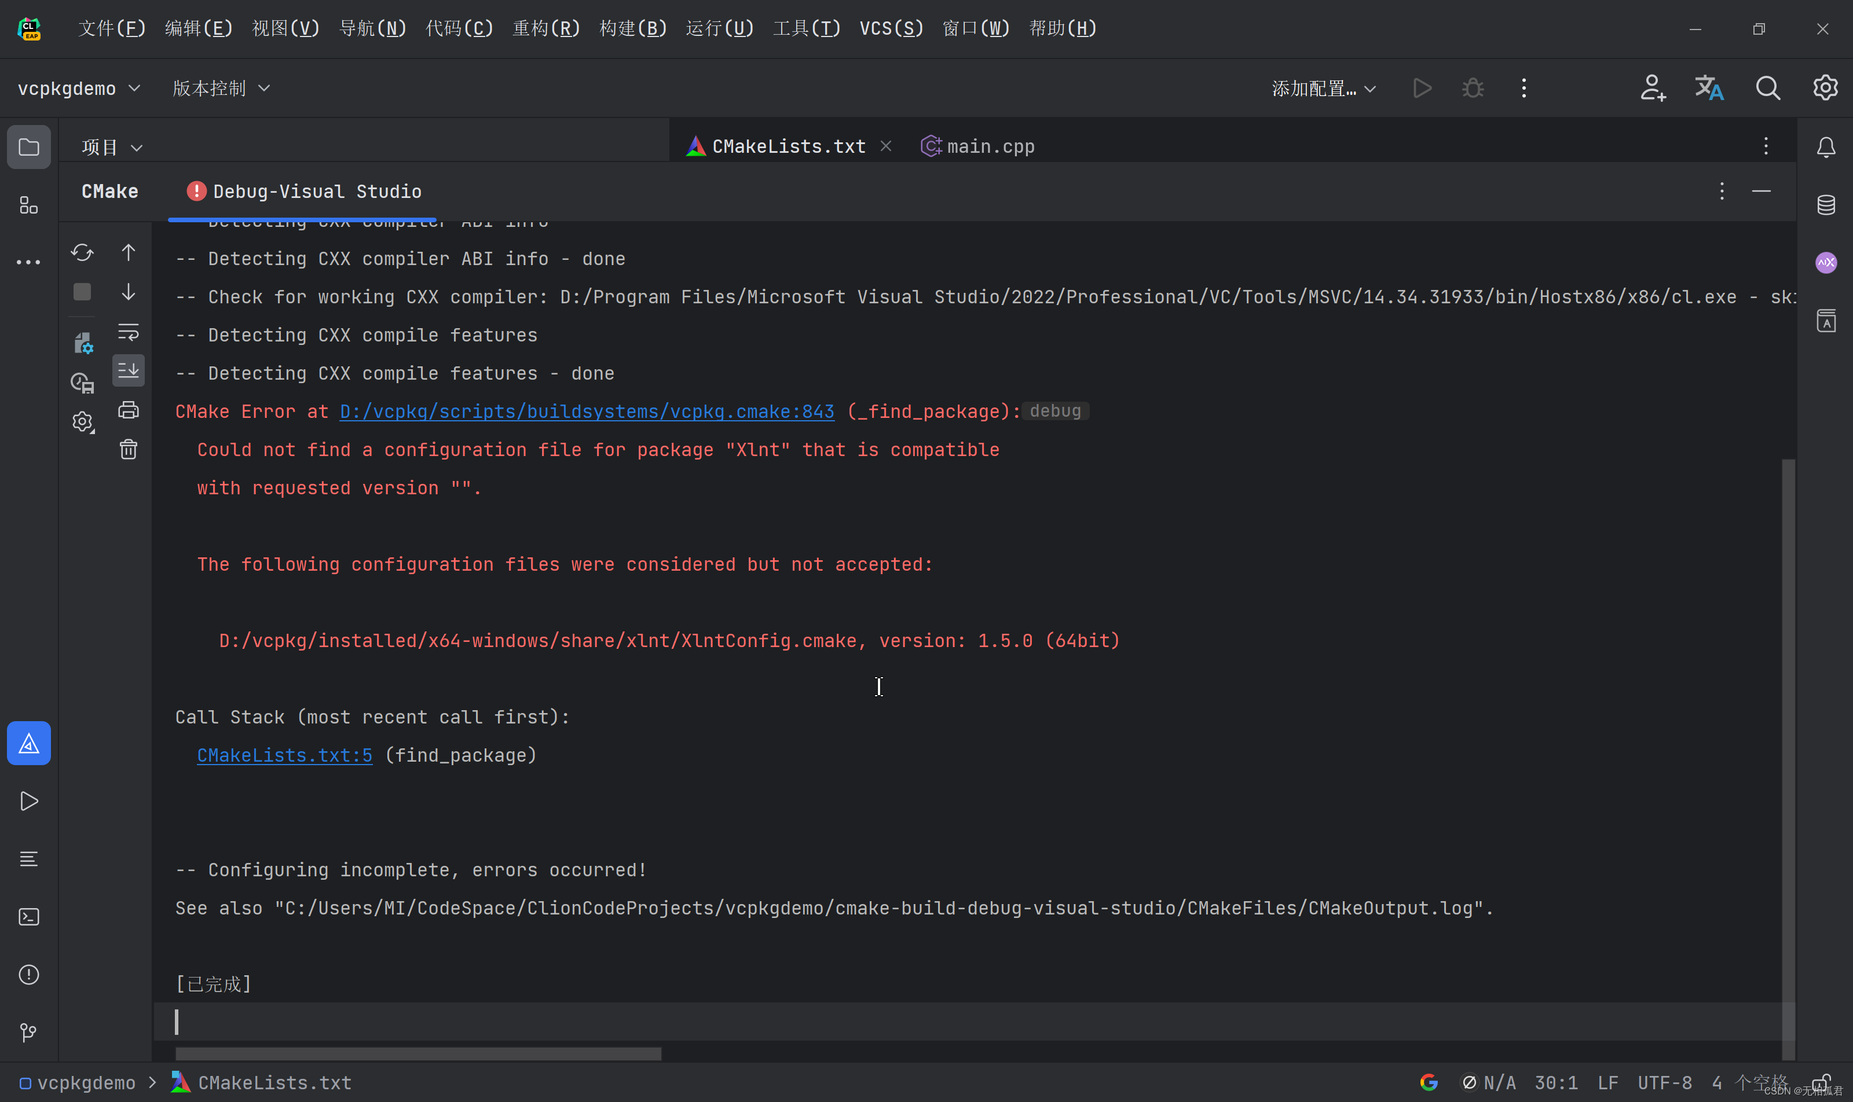Click the translation plugin icon in toolbar
The width and height of the screenshot is (1853, 1102).
click(x=1709, y=87)
